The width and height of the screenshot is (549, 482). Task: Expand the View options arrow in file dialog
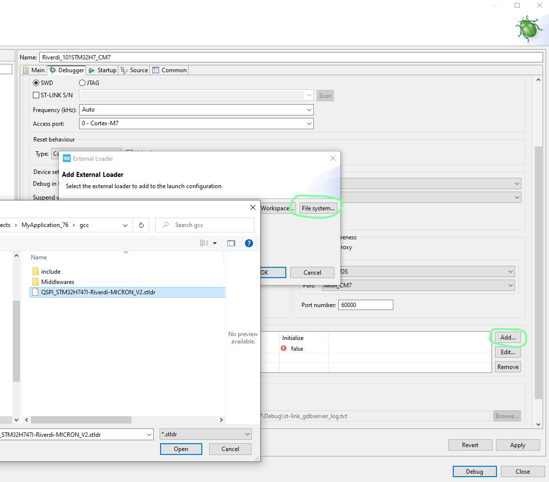215,243
